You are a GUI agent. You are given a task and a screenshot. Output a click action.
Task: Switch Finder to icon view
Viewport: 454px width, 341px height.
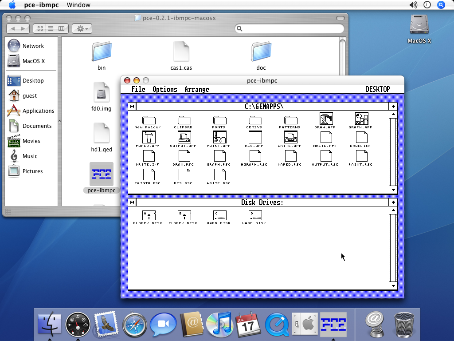pos(40,28)
